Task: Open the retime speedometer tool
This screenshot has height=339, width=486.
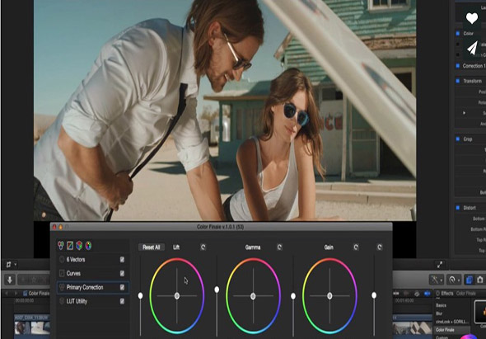Action: pyautogui.click(x=452, y=280)
